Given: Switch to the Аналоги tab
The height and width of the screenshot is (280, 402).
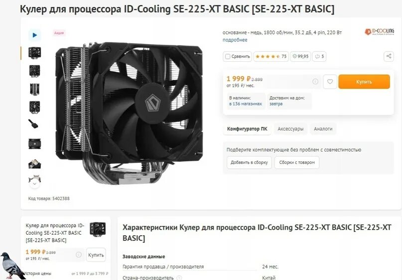Looking at the screenshot, I should 323,129.
